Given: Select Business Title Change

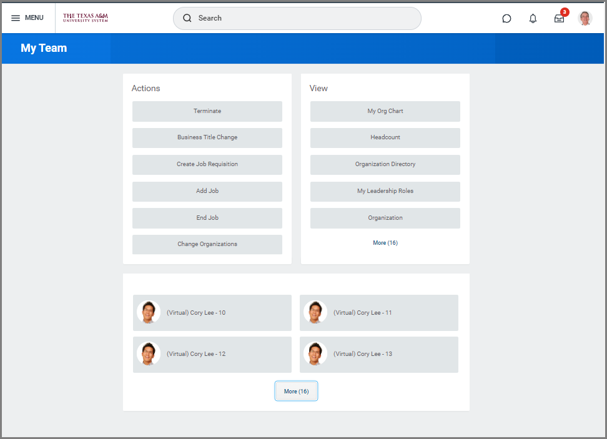Looking at the screenshot, I should pyautogui.click(x=207, y=137).
